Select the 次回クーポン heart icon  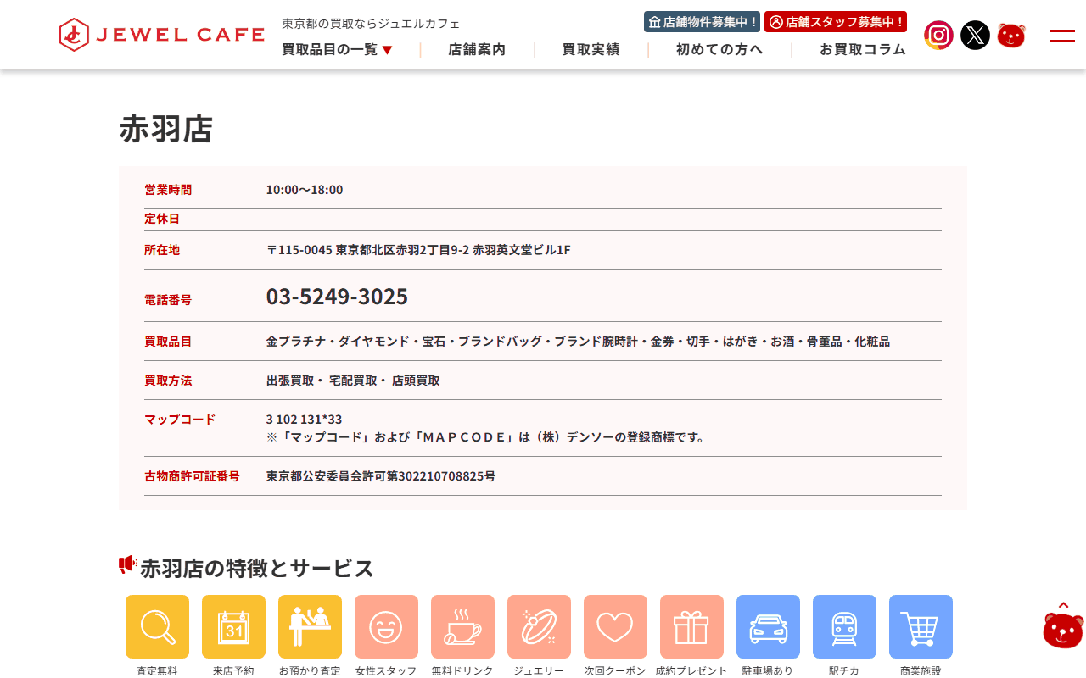[x=615, y=627]
